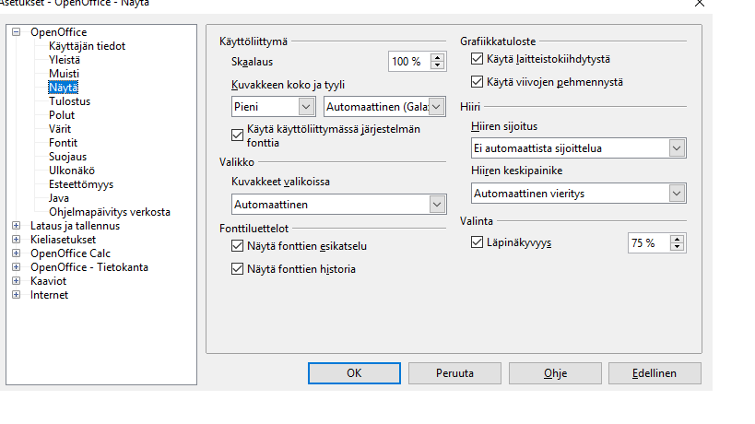
Task: Toggle the Läpinäkyvyys checkbox
Action: coord(477,242)
